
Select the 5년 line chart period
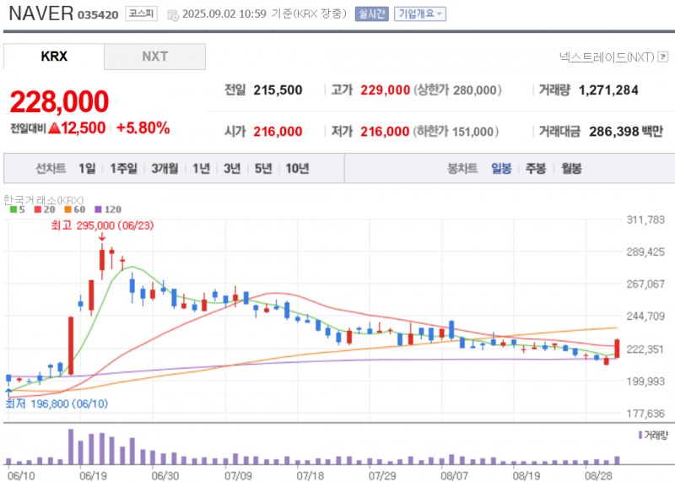click(263, 168)
